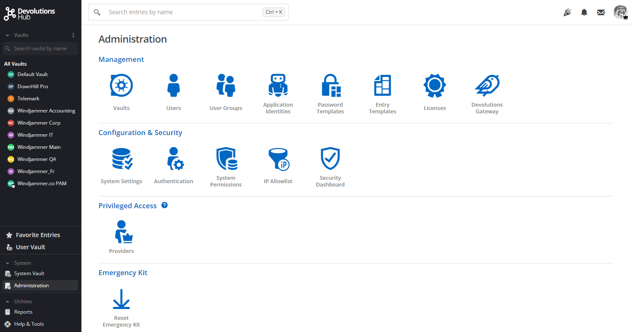Click All Vaults heading

tap(15, 64)
